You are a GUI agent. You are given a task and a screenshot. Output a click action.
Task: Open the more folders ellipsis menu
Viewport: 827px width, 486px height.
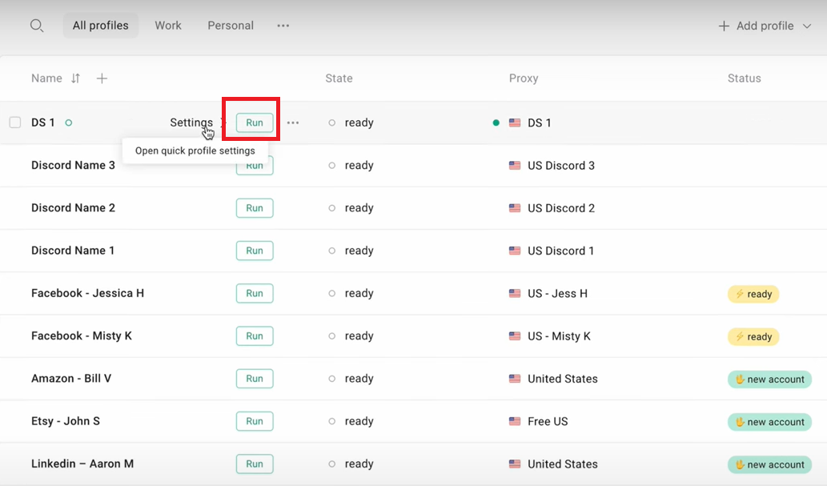[283, 26]
